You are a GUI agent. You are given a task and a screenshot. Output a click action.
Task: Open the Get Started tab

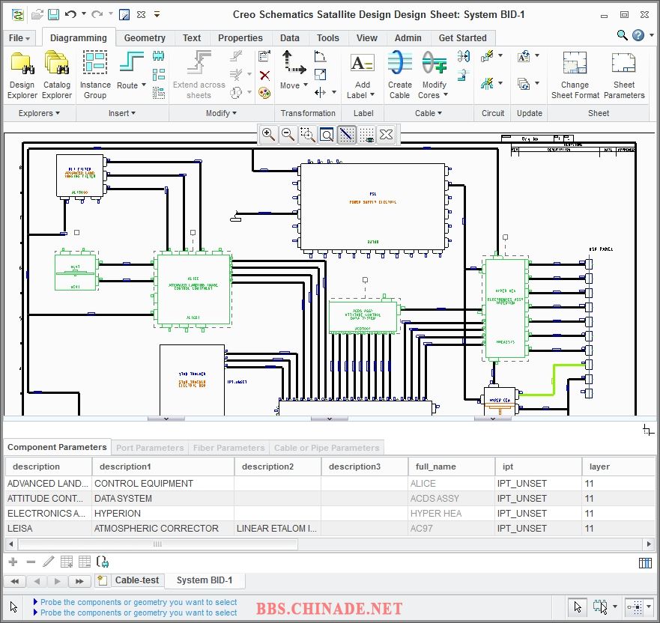click(462, 38)
